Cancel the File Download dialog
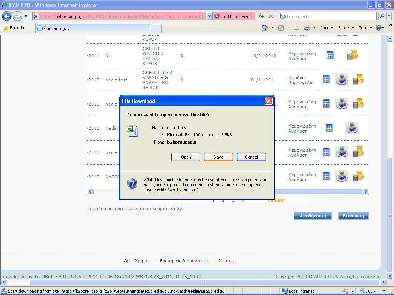 (252, 157)
